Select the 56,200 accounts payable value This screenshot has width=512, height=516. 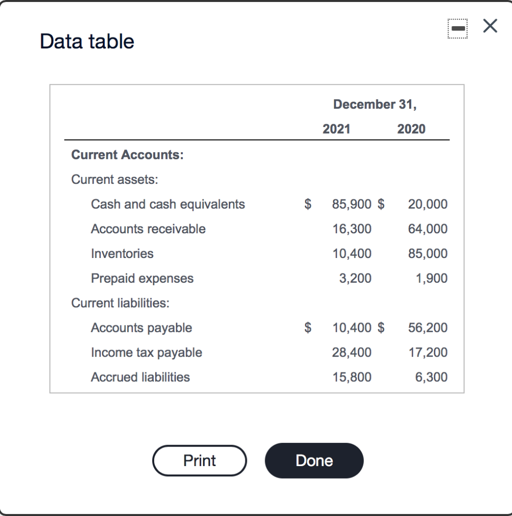[427, 328]
